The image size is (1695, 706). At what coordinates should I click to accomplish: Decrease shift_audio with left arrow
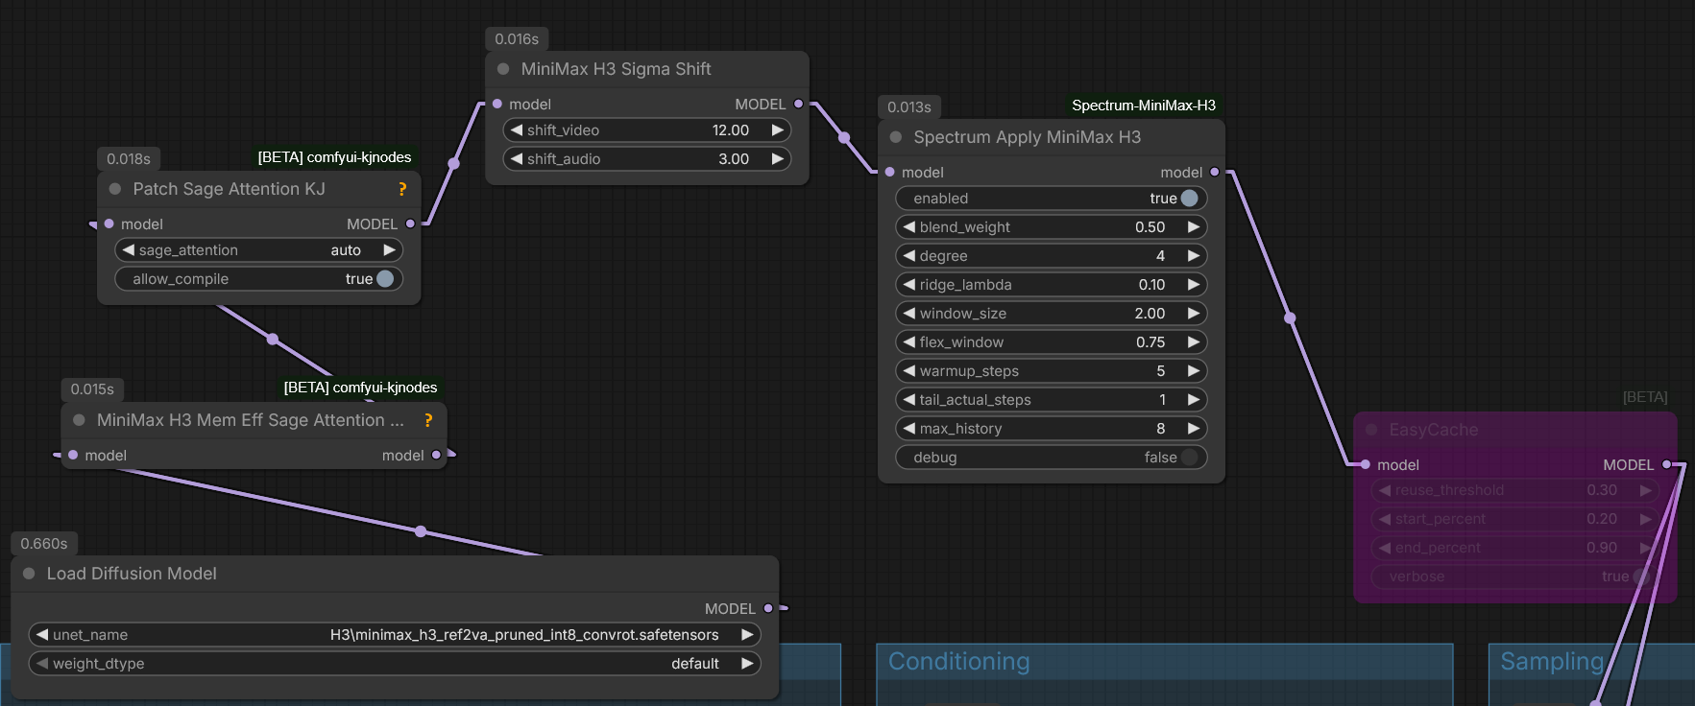pyautogui.click(x=517, y=158)
